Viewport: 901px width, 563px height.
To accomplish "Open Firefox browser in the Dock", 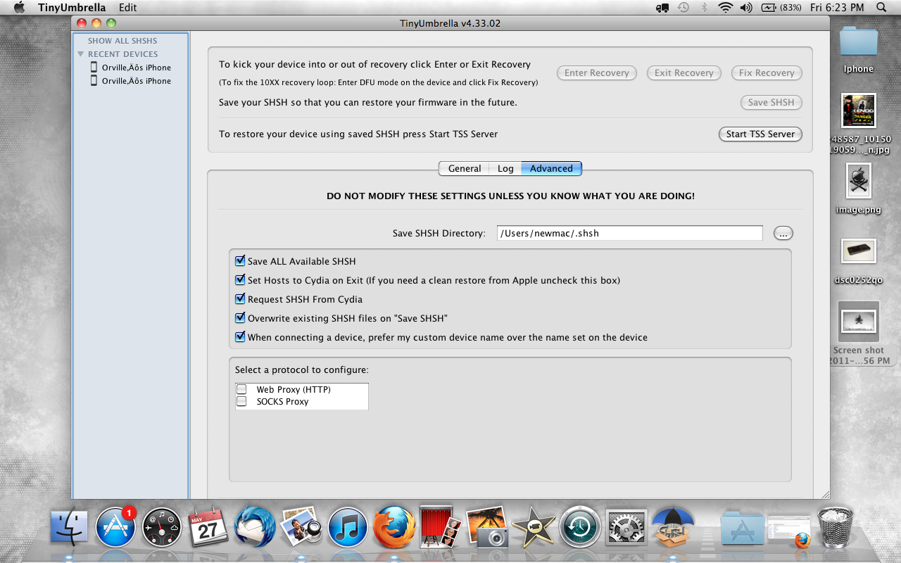I will click(394, 527).
